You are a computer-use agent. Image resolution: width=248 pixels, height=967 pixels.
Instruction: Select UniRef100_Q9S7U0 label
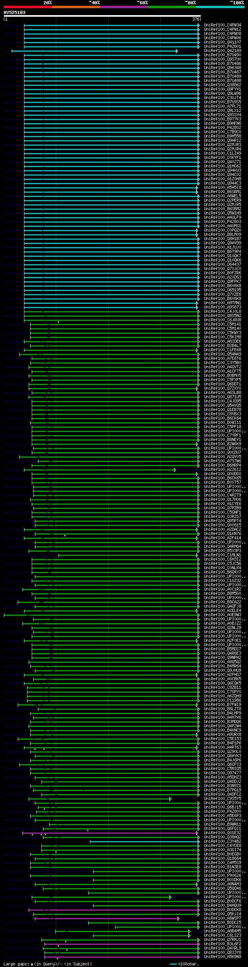222,59
